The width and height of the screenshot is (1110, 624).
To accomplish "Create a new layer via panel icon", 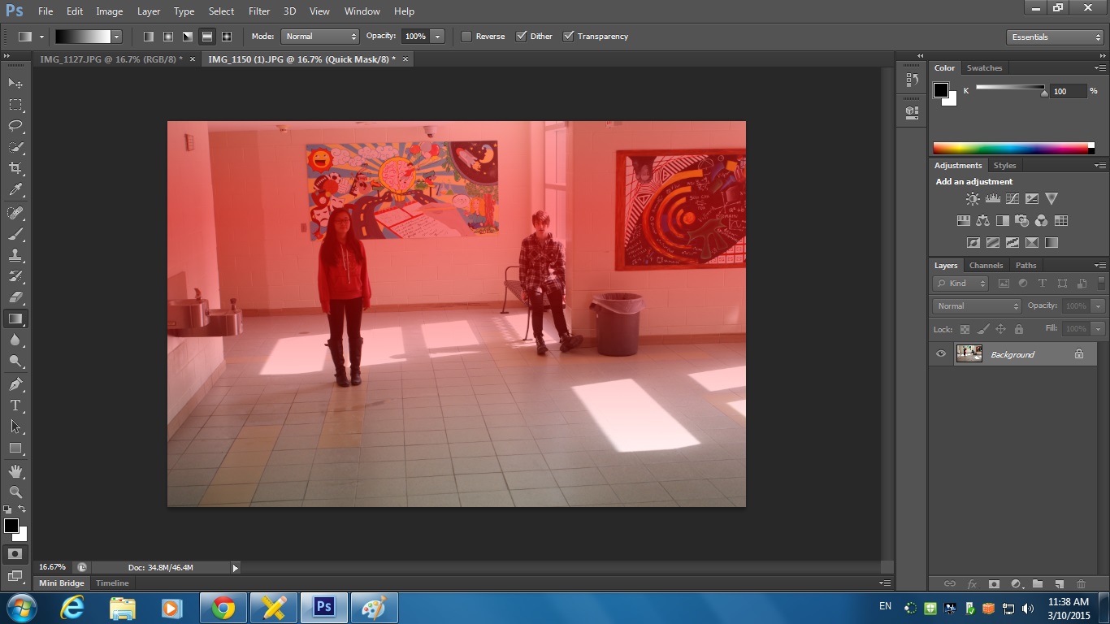I will click(1059, 583).
